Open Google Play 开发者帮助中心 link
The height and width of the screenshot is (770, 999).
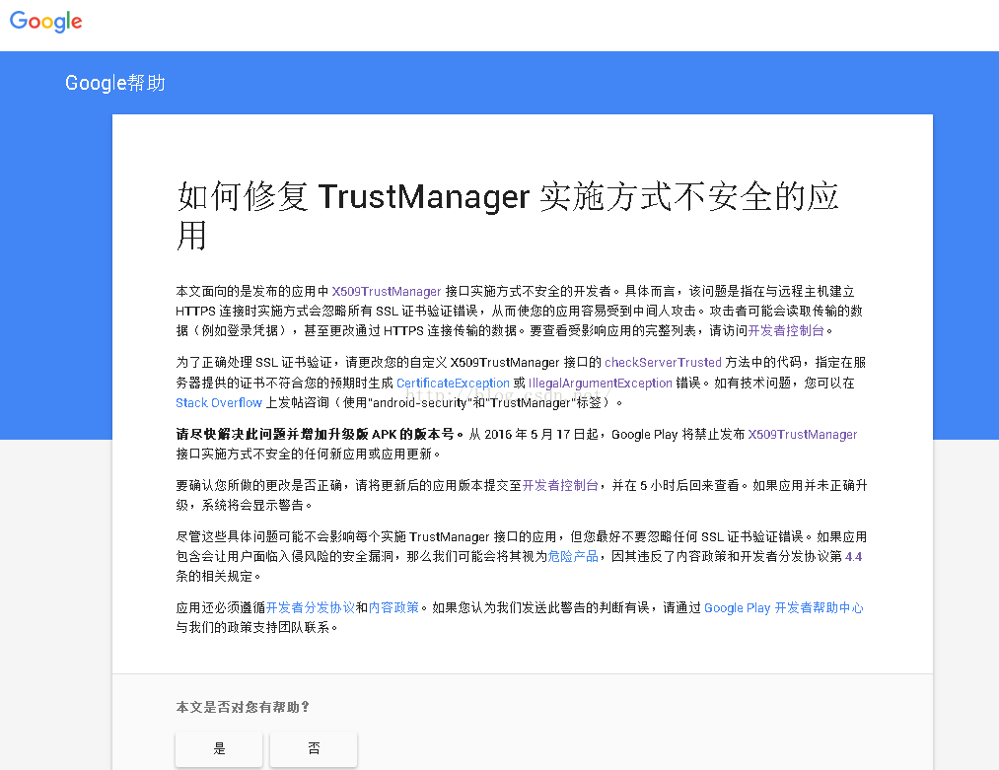point(783,607)
